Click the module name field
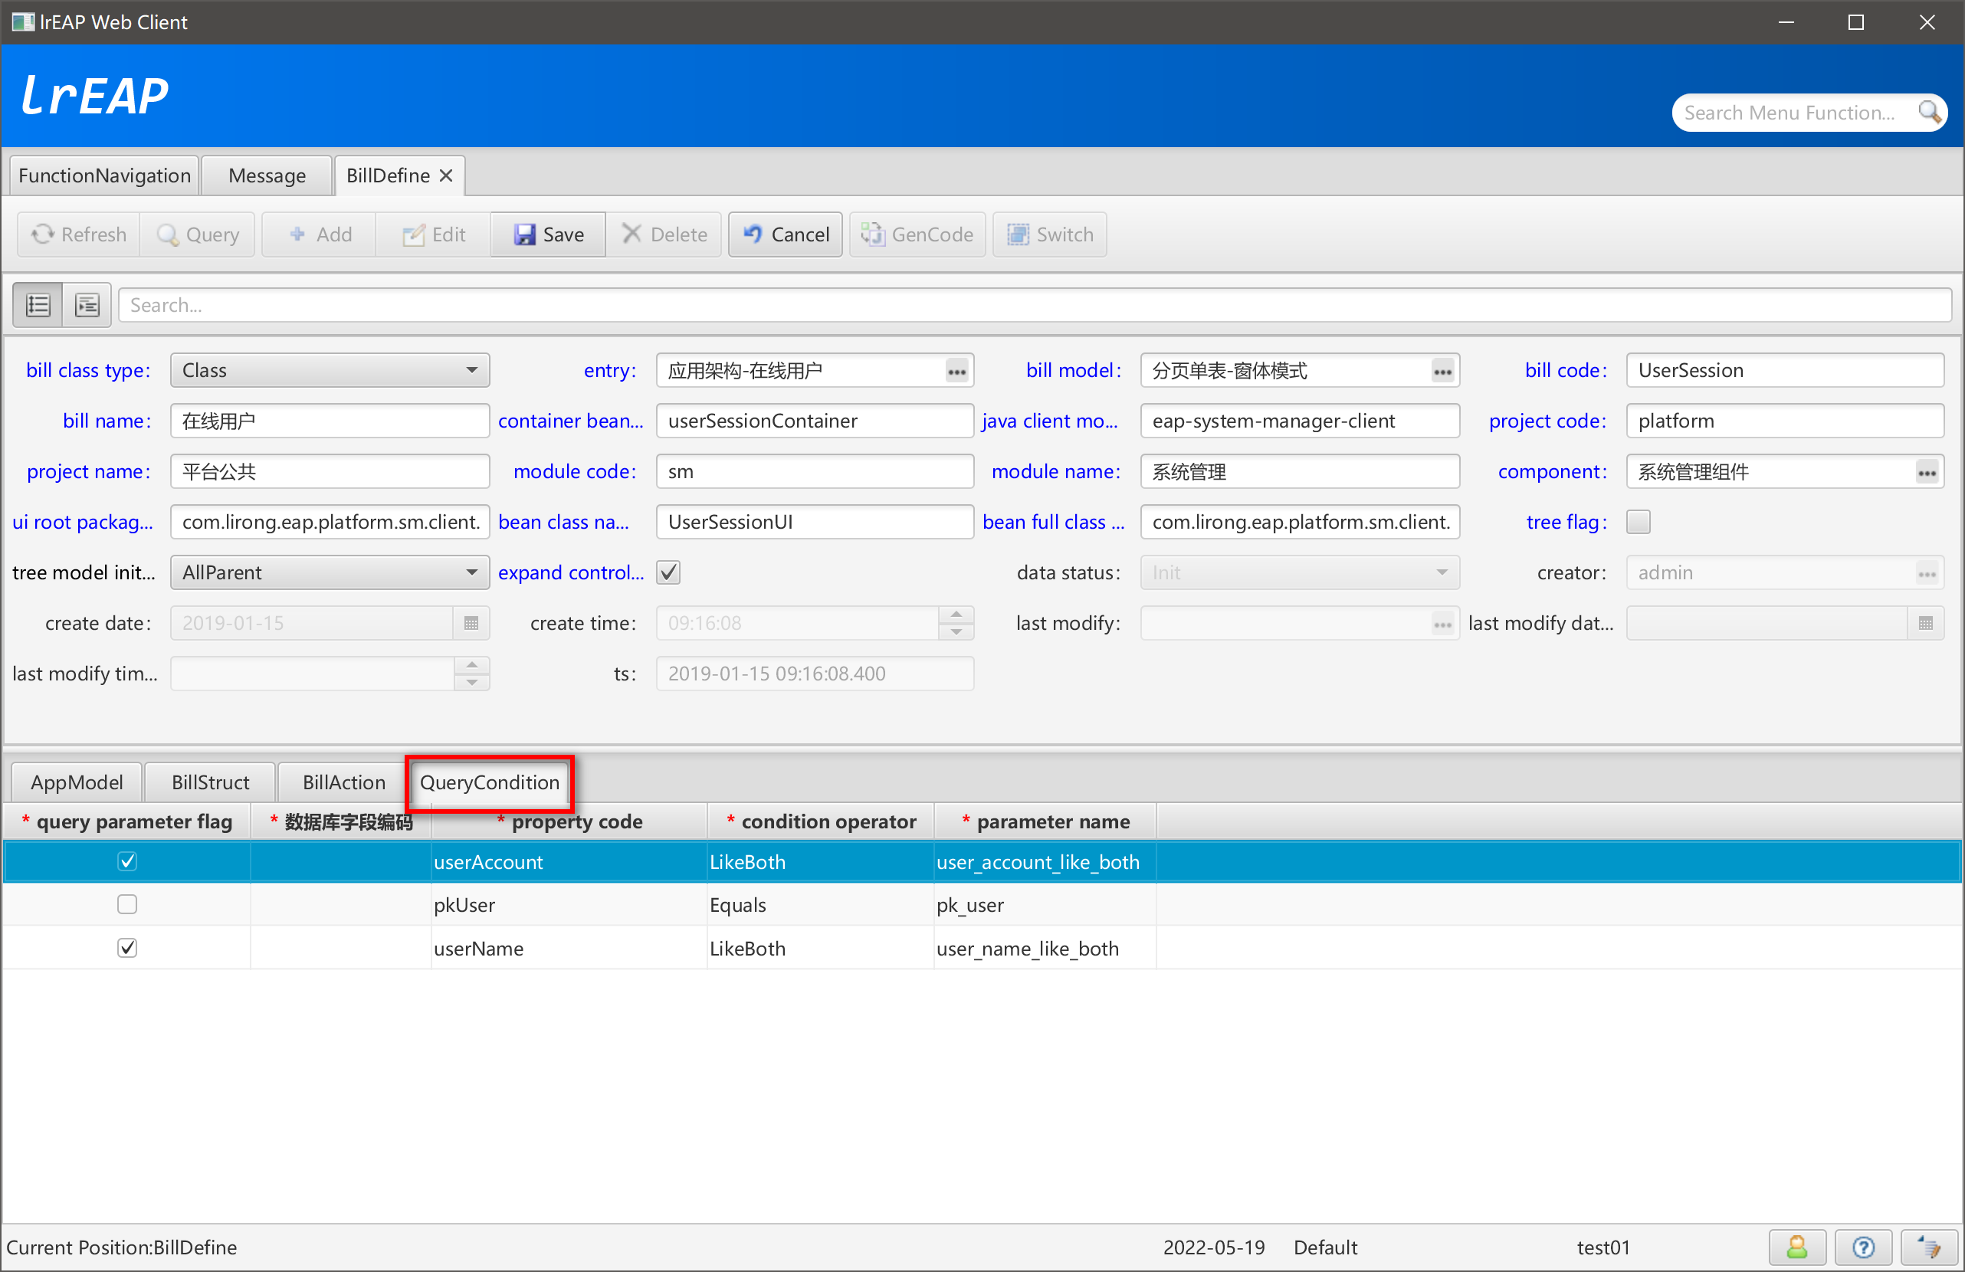Screen dimensions: 1965x1272 point(1300,471)
